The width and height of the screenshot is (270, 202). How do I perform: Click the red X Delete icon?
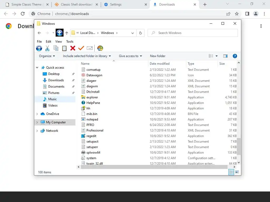pos(73,48)
